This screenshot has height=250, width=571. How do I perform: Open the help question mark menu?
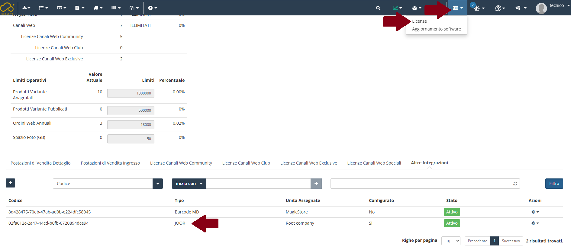pyautogui.click(x=500, y=8)
